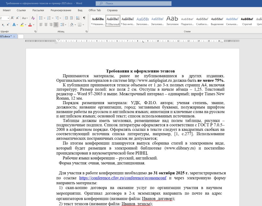Toggle paragraph marks display (¶)

tap(84, 18)
